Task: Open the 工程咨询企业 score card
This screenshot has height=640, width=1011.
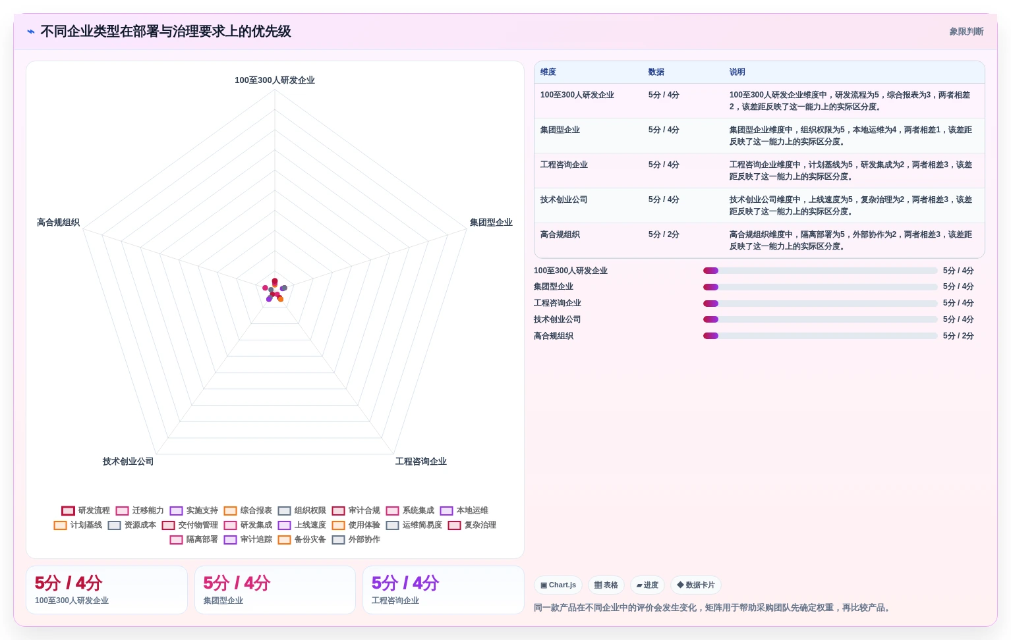Action: click(x=444, y=590)
